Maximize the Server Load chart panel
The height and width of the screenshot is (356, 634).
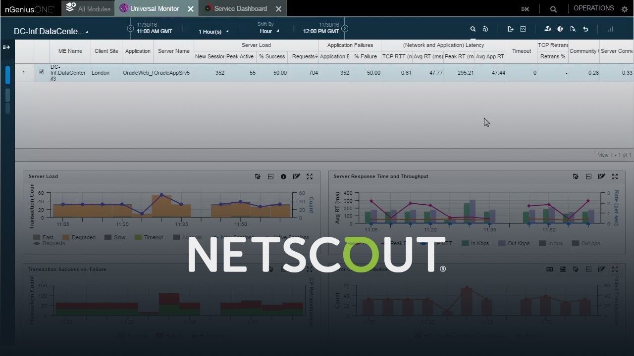tap(310, 177)
